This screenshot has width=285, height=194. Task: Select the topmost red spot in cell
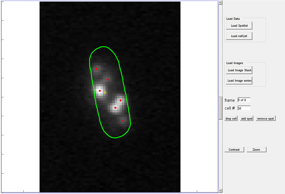(96, 69)
